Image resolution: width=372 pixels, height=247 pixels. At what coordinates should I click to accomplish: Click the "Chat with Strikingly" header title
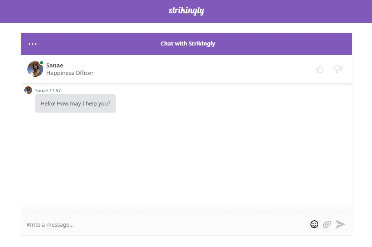pyautogui.click(x=188, y=44)
